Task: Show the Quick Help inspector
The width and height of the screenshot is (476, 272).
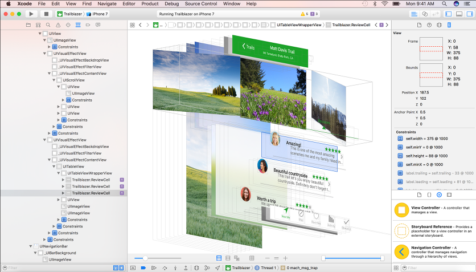Action: tap(428, 25)
